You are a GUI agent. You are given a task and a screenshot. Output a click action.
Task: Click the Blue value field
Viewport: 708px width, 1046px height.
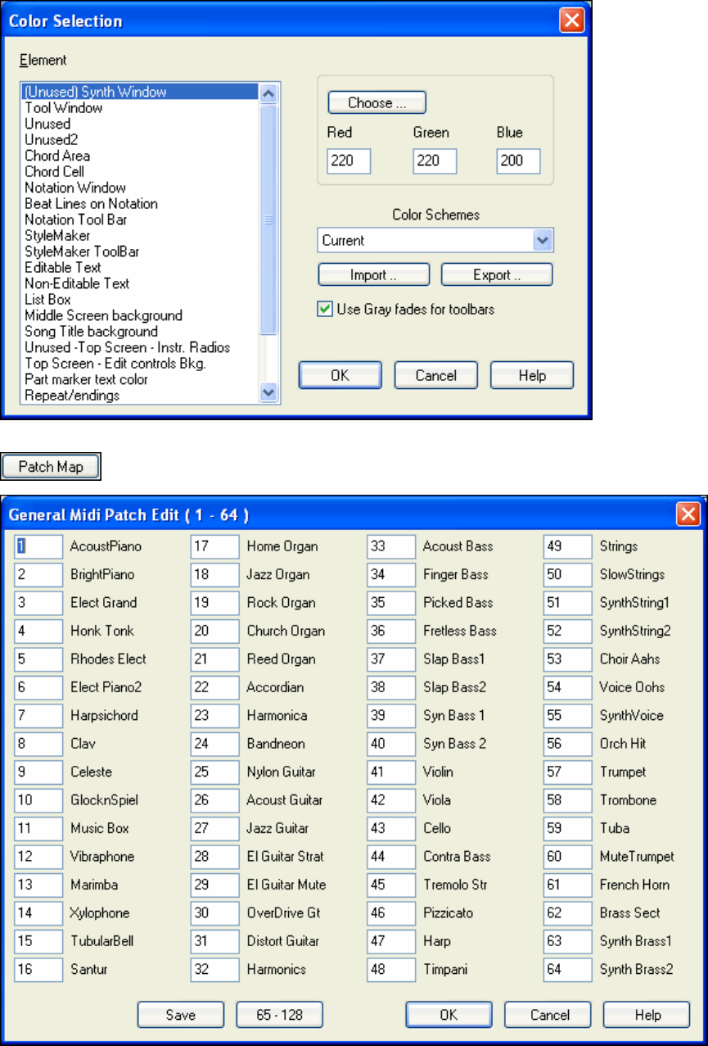[518, 161]
